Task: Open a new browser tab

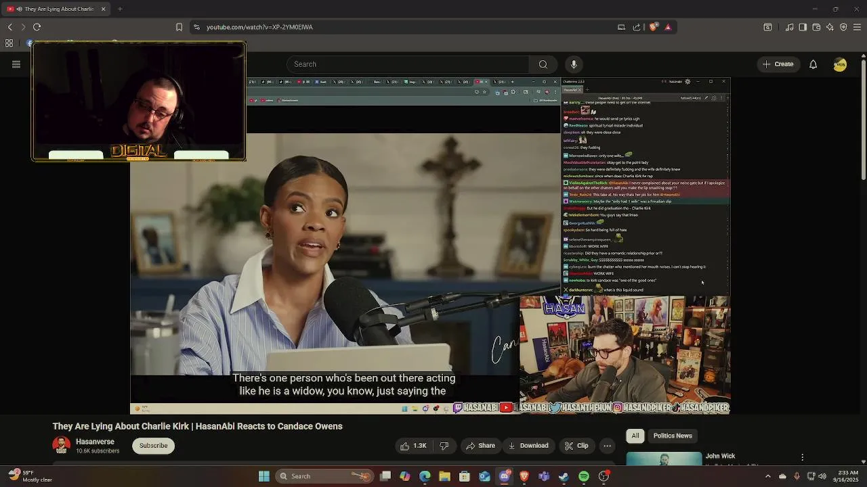Action: [x=120, y=9]
